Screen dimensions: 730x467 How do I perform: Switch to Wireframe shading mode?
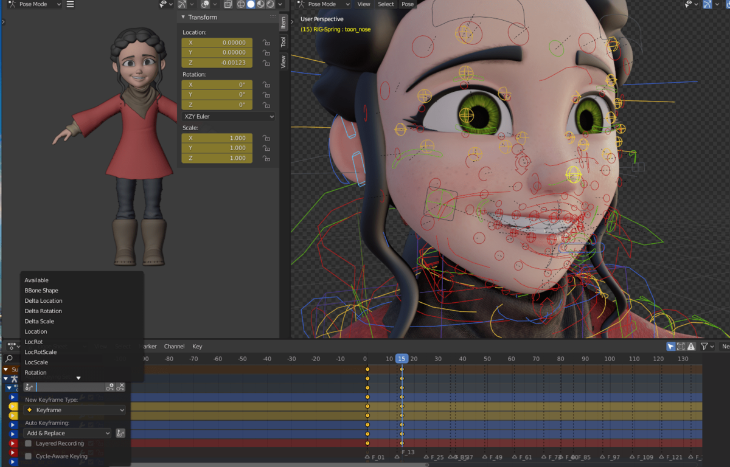point(242,5)
